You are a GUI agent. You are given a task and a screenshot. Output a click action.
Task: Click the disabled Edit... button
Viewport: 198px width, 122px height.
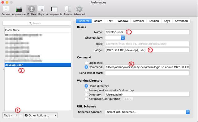128,99
